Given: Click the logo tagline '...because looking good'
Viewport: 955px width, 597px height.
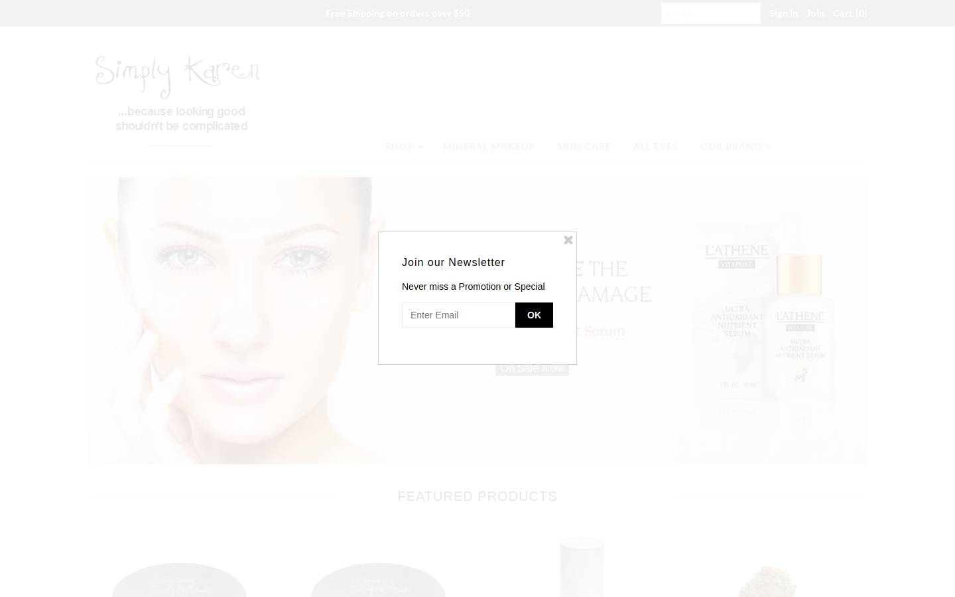Looking at the screenshot, I should [182, 111].
